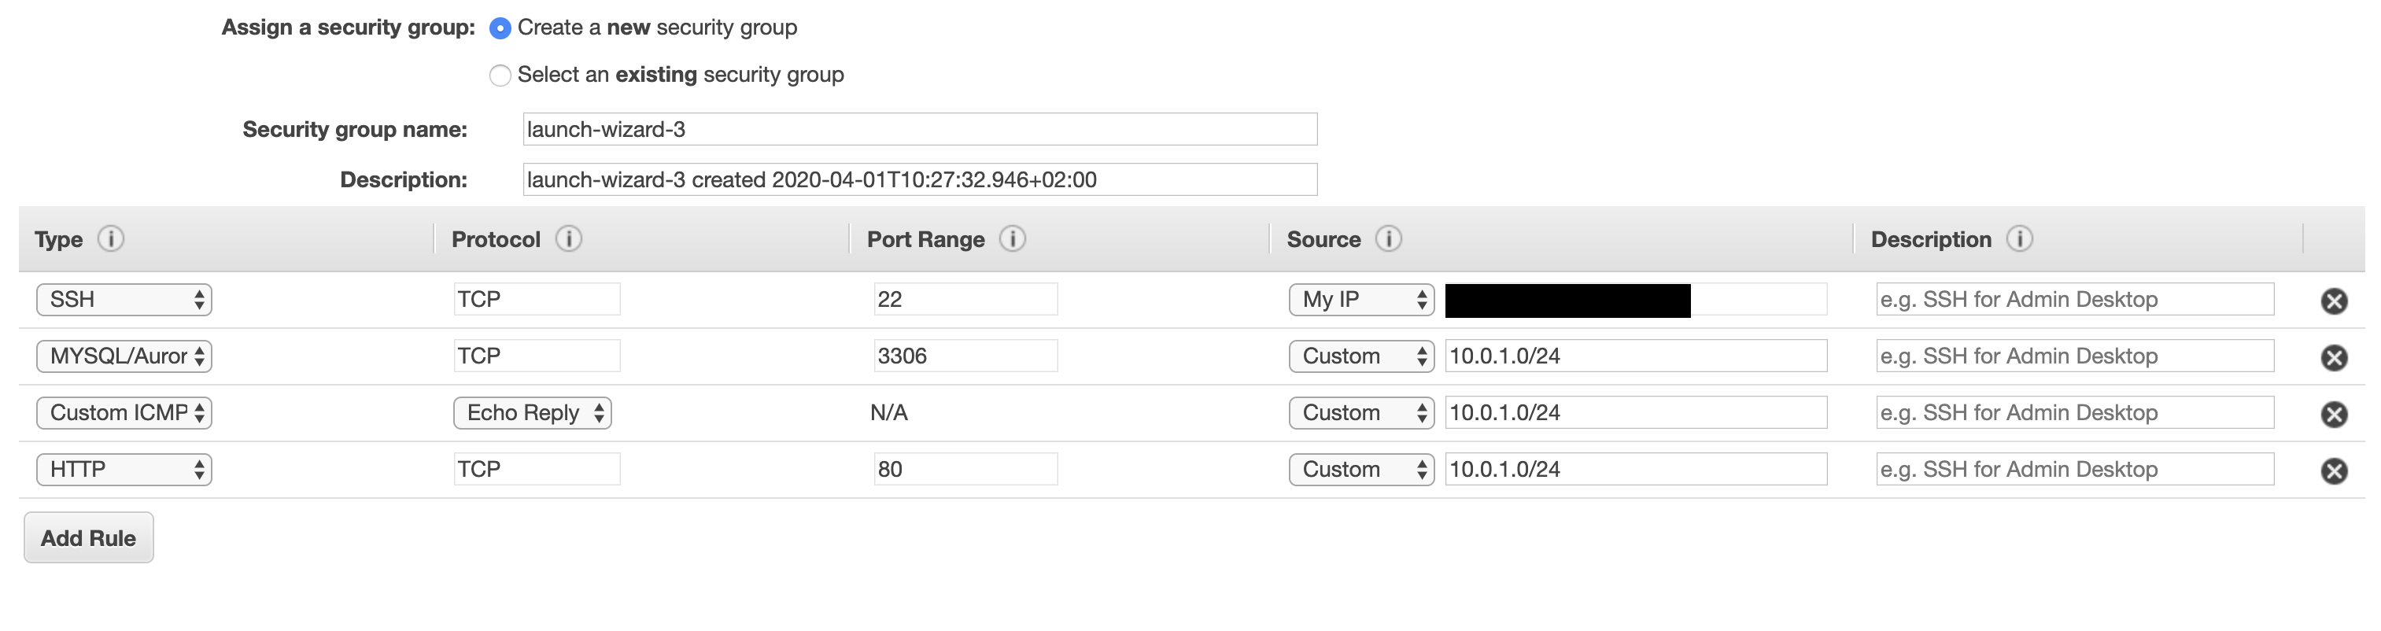Click the security group Description text field
Image resolution: width=2381 pixels, height=631 pixels.
(920, 179)
